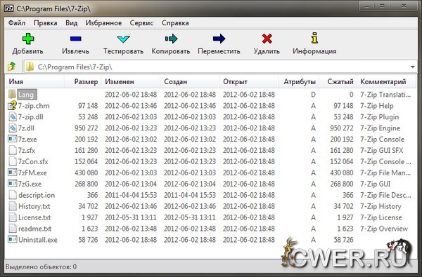422x277 pixels.
Task: Click the size value 950 272 in Размер column
Action: tap(86, 128)
